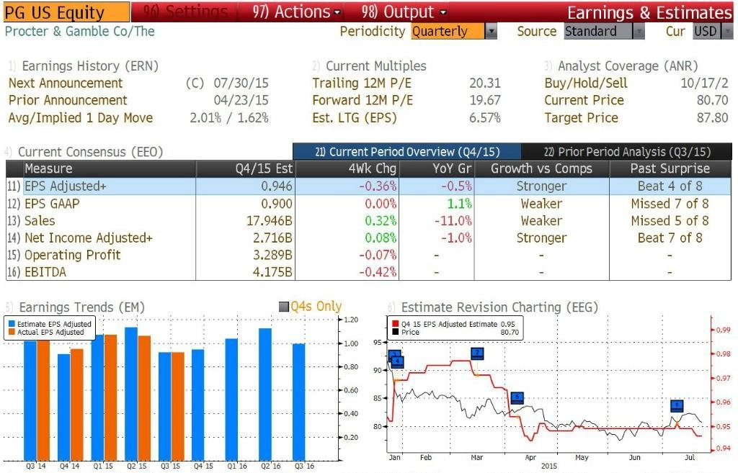The height and width of the screenshot is (473, 738).
Task: Click the Q4 15 blue estimate bar
Action: click(x=197, y=405)
